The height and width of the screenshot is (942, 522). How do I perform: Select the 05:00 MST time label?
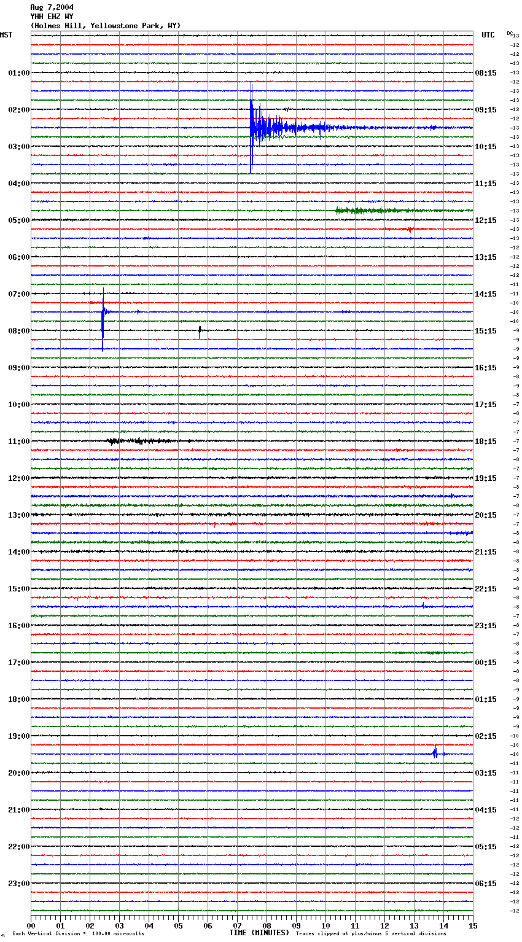(19, 220)
